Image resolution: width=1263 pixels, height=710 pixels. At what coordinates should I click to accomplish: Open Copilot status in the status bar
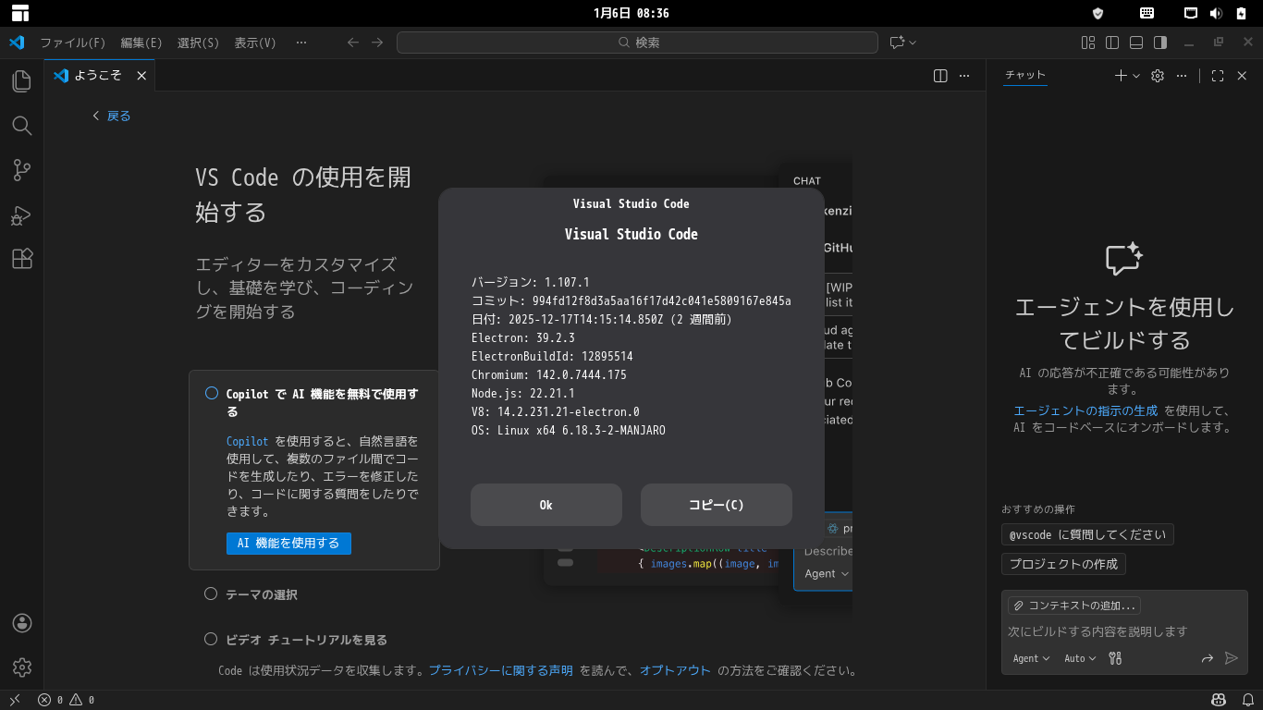pos(1220,700)
